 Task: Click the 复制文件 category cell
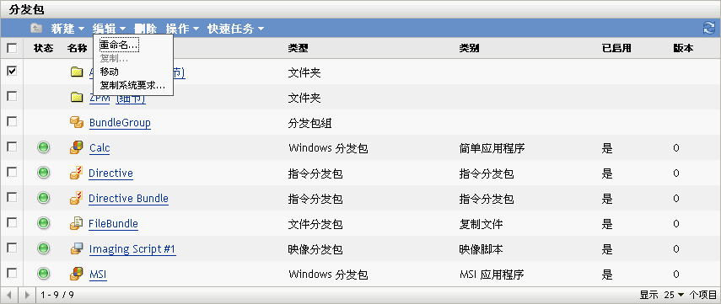coord(481,224)
